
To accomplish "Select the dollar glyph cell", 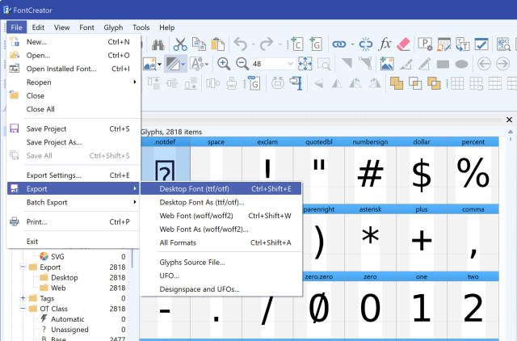I will (x=422, y=170).
